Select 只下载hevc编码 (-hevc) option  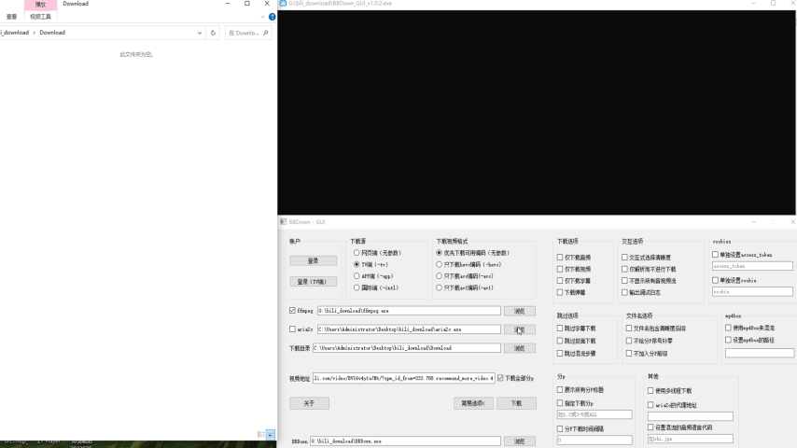468,264
